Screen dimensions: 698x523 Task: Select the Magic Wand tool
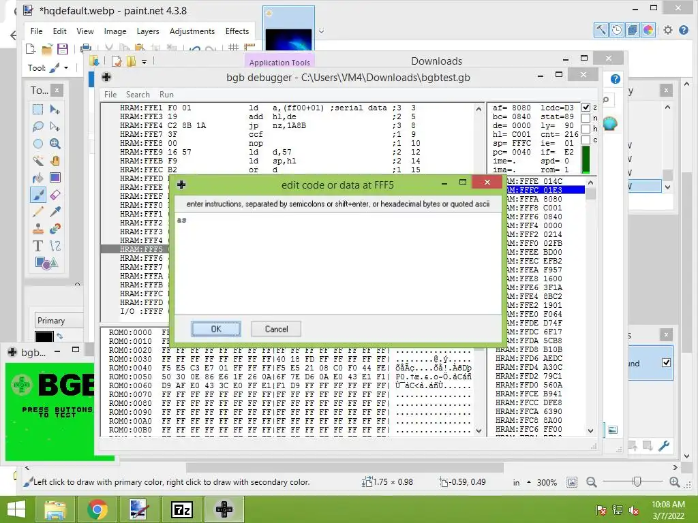38,161
